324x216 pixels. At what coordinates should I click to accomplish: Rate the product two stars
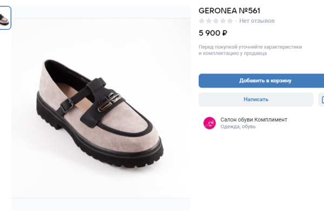click(x=209, y=21)
